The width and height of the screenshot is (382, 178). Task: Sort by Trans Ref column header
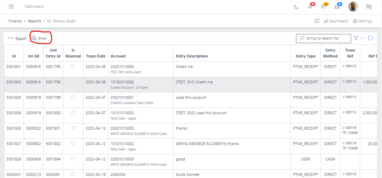click(x=350, y=53)
